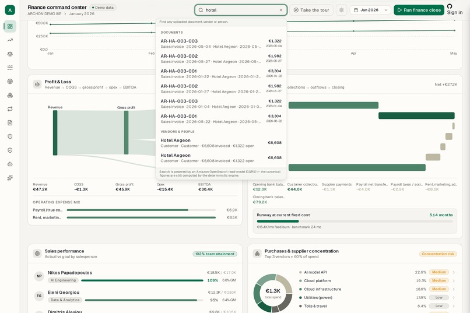Open the dashboard grid icon in sidebar
Viewport: 470px width, 313px height.
[10, 26]
